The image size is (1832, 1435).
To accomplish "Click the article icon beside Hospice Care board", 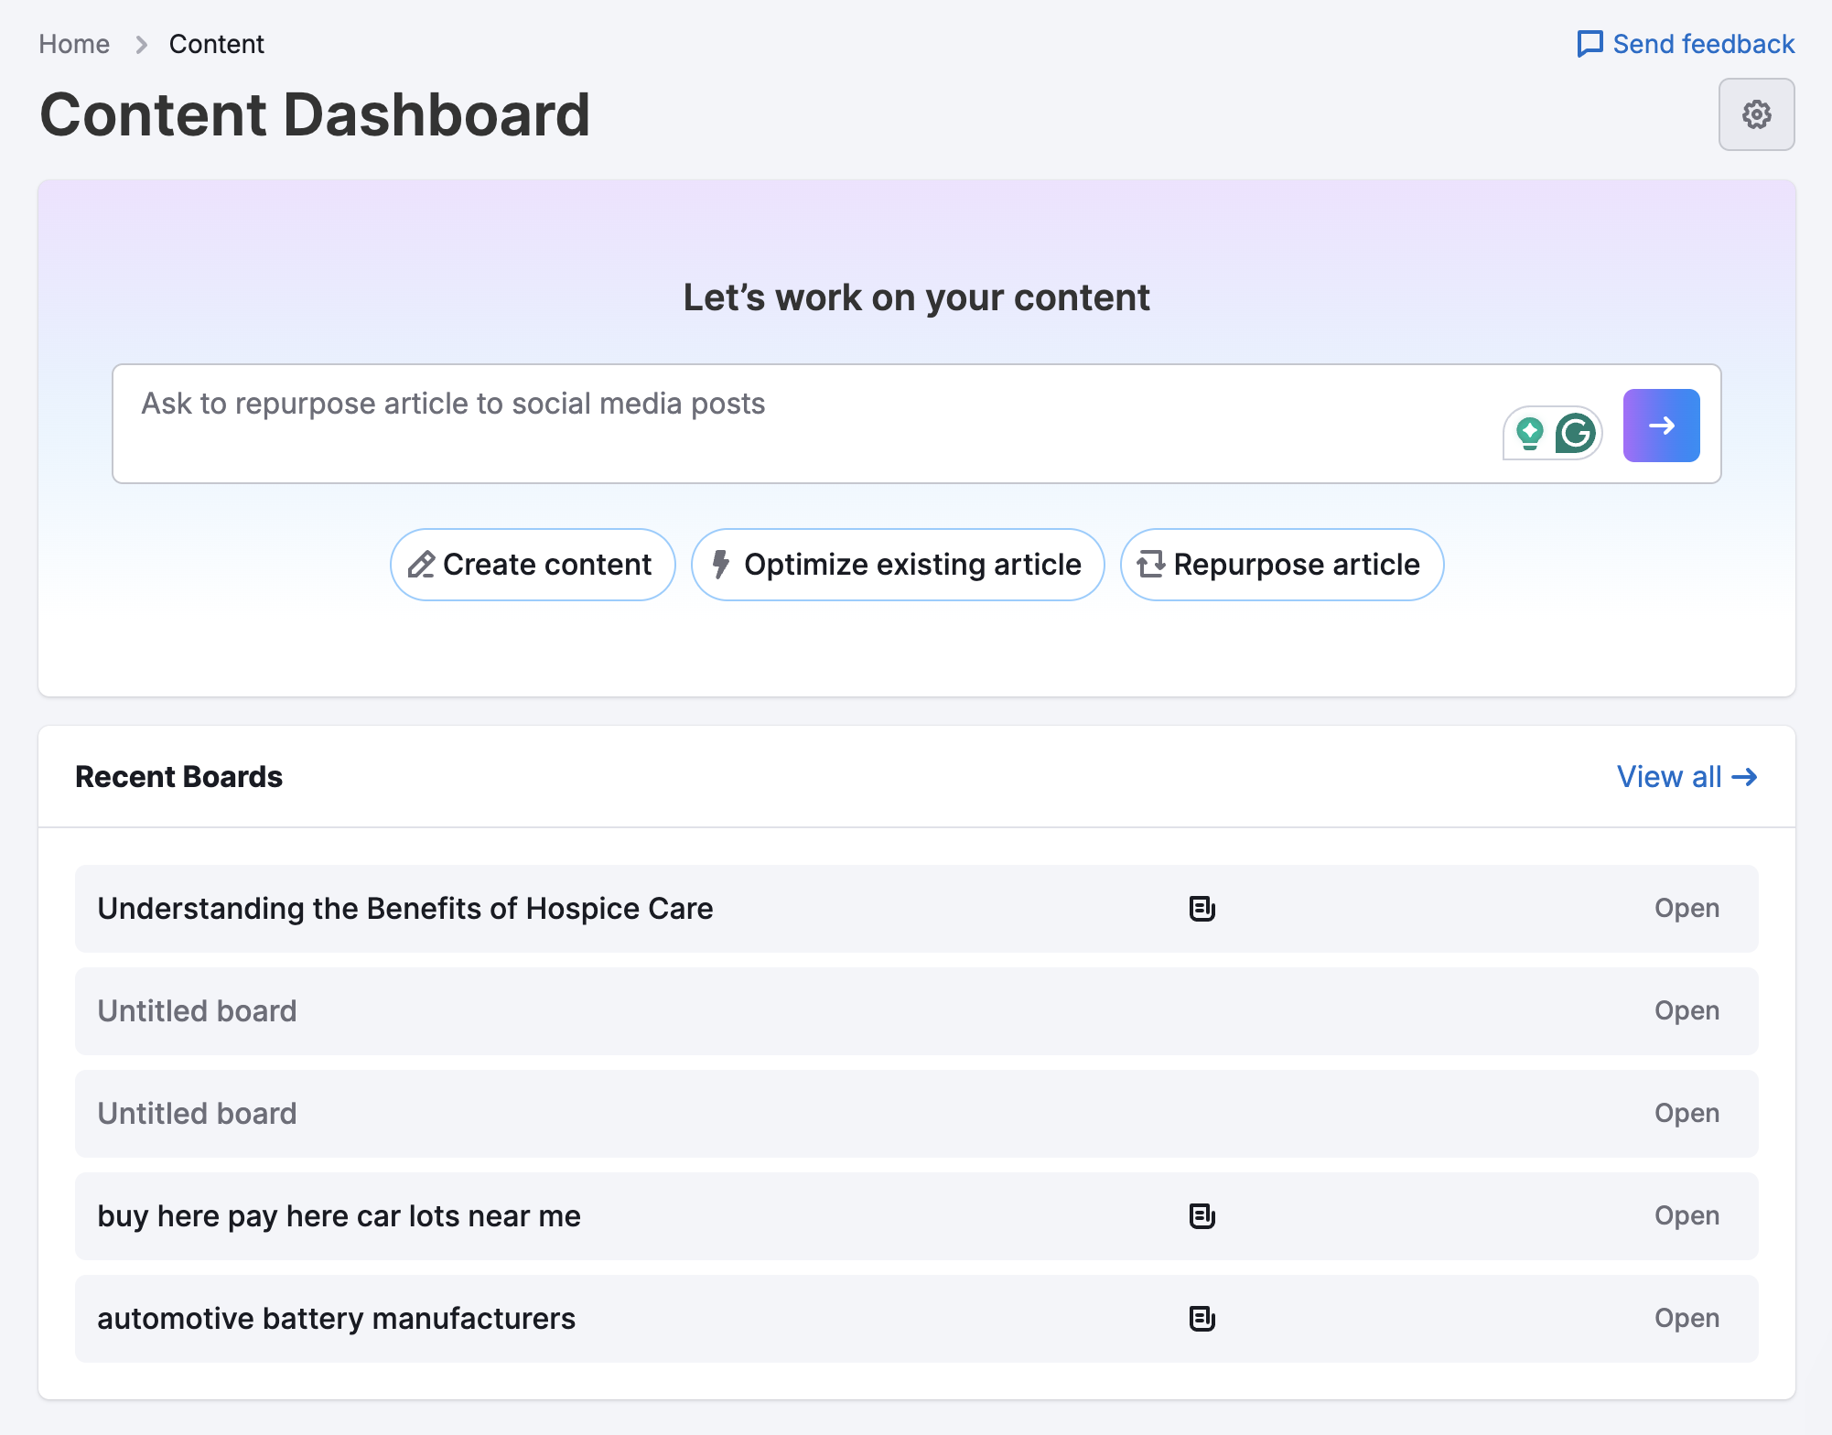I will (1202, 909).
